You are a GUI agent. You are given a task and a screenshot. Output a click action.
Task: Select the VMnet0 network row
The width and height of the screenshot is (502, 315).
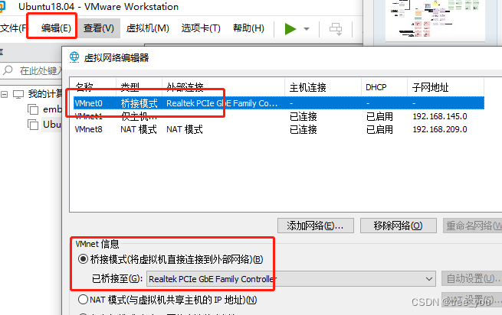pyautogui.click(x=278, y=103)
